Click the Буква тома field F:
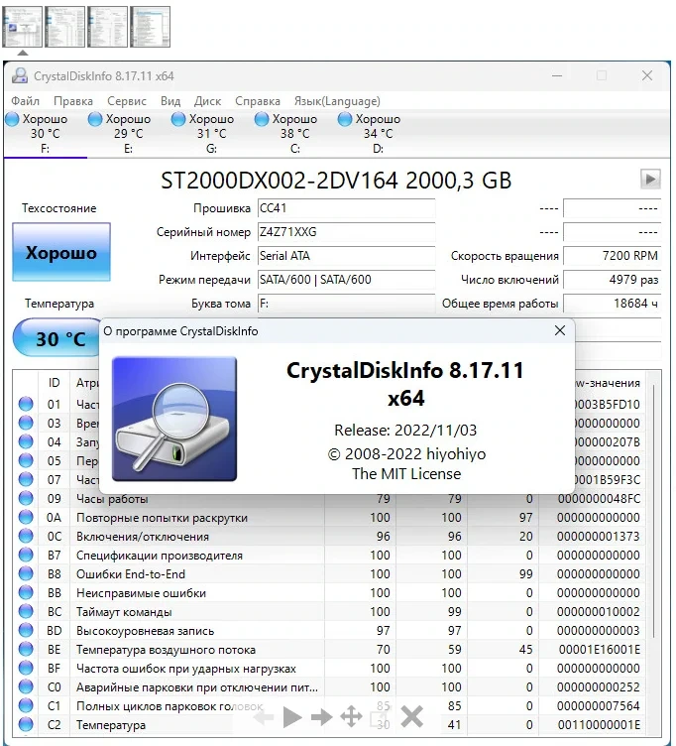This screenshot has height=746, width=676. [x=346, y=304]
